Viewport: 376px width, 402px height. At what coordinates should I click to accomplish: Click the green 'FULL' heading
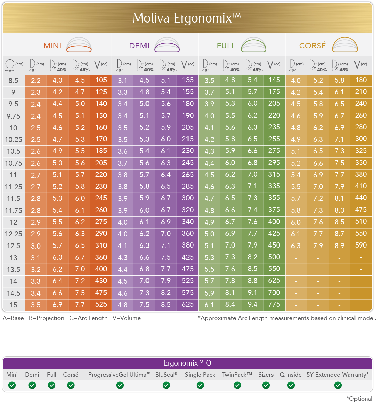226,46
